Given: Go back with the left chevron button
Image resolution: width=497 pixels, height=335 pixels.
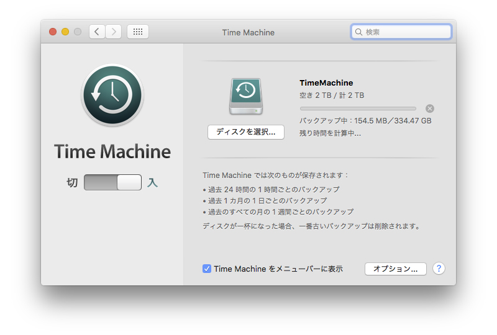Looking at the screenshot, I should (x=97, y=32).
